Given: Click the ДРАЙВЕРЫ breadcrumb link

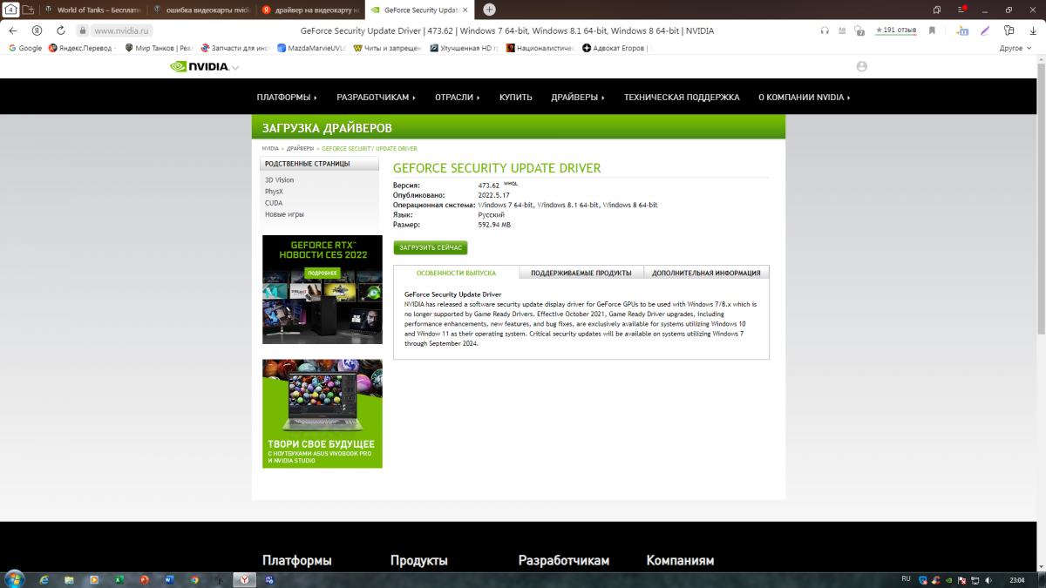Looking at the screenshot, I should tap(300, 149).
